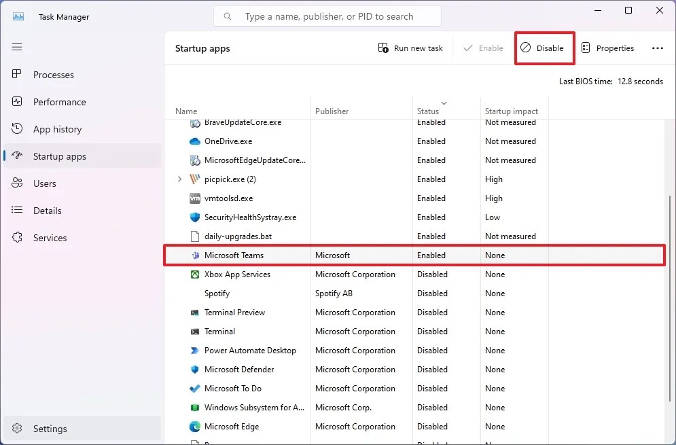The width and height of the screenshot is (676, 445).
Task: Click the Disable button
Action: 544,48
